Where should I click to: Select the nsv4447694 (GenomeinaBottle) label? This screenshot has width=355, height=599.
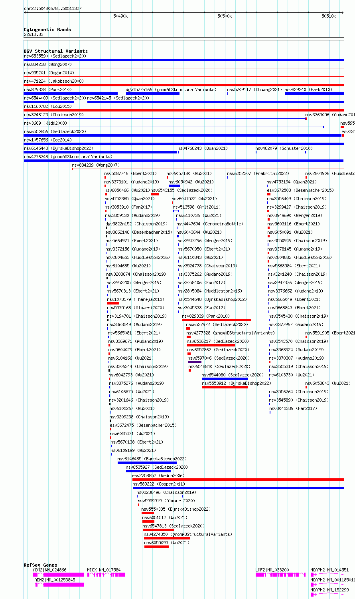click(210, 224)
